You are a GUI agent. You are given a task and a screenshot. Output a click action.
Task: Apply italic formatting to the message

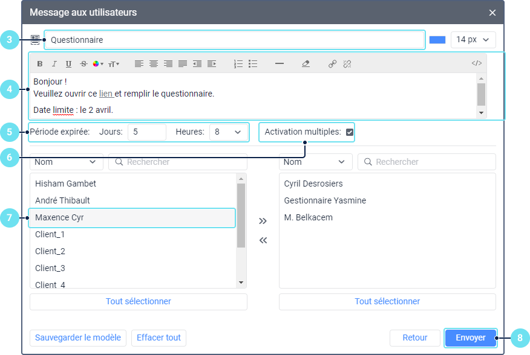pyautogui.click(x=54, y=64)
